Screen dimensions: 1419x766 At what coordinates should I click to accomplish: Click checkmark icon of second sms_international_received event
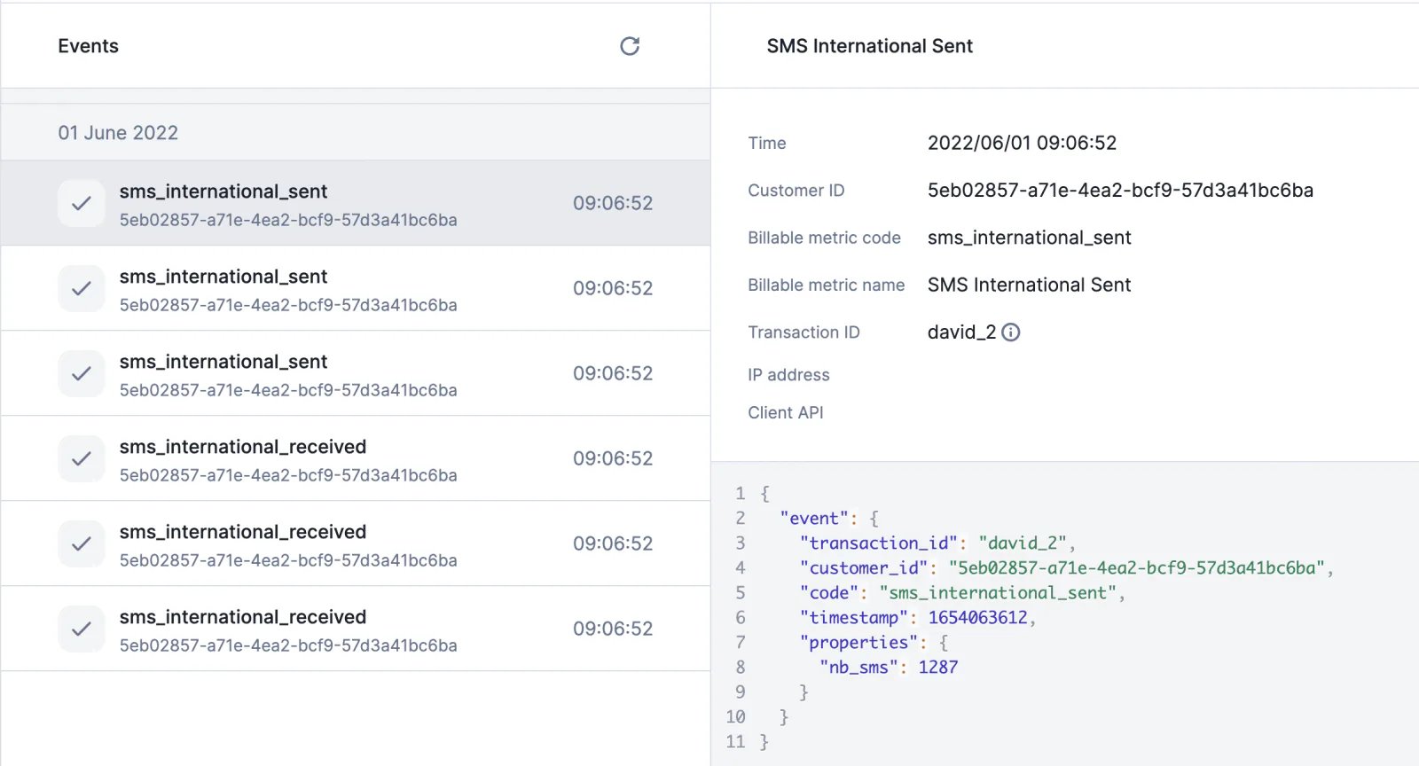(x=82, y=543)
